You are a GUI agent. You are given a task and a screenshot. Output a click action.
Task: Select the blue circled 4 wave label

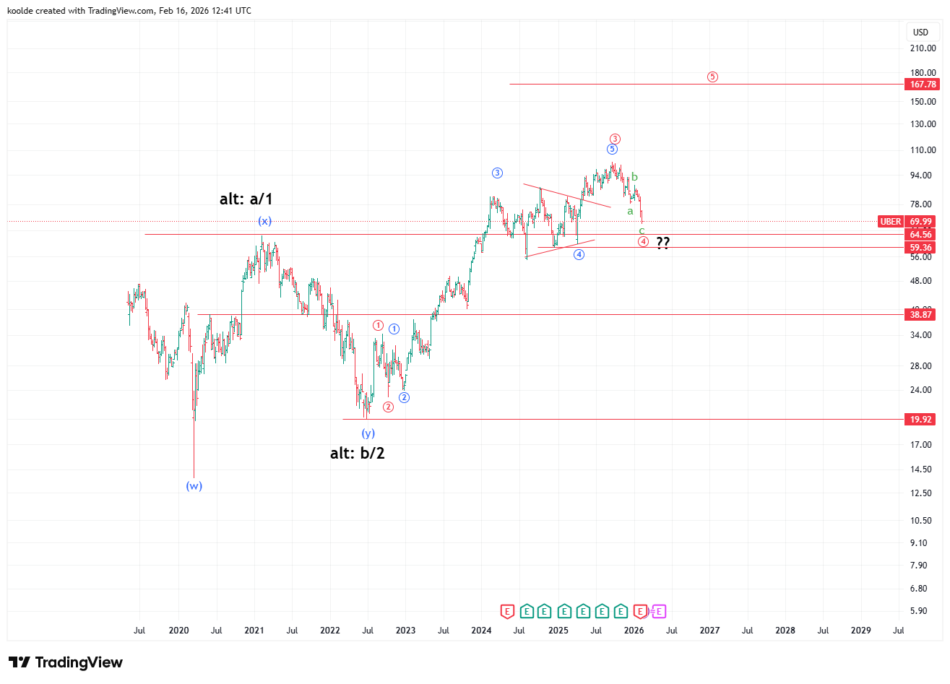tap(579, 254)
